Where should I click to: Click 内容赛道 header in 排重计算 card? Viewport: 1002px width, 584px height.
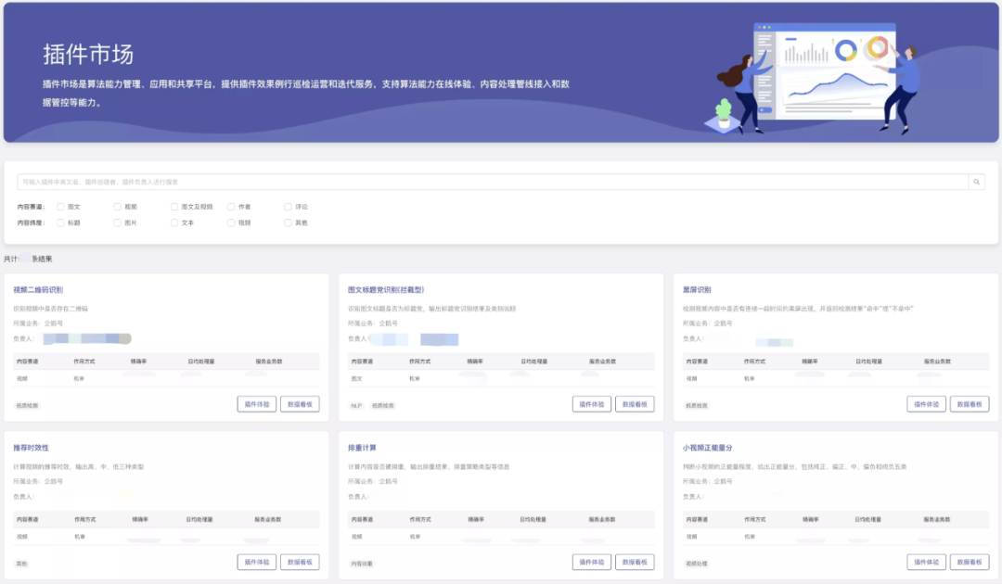tap(363, 519)
